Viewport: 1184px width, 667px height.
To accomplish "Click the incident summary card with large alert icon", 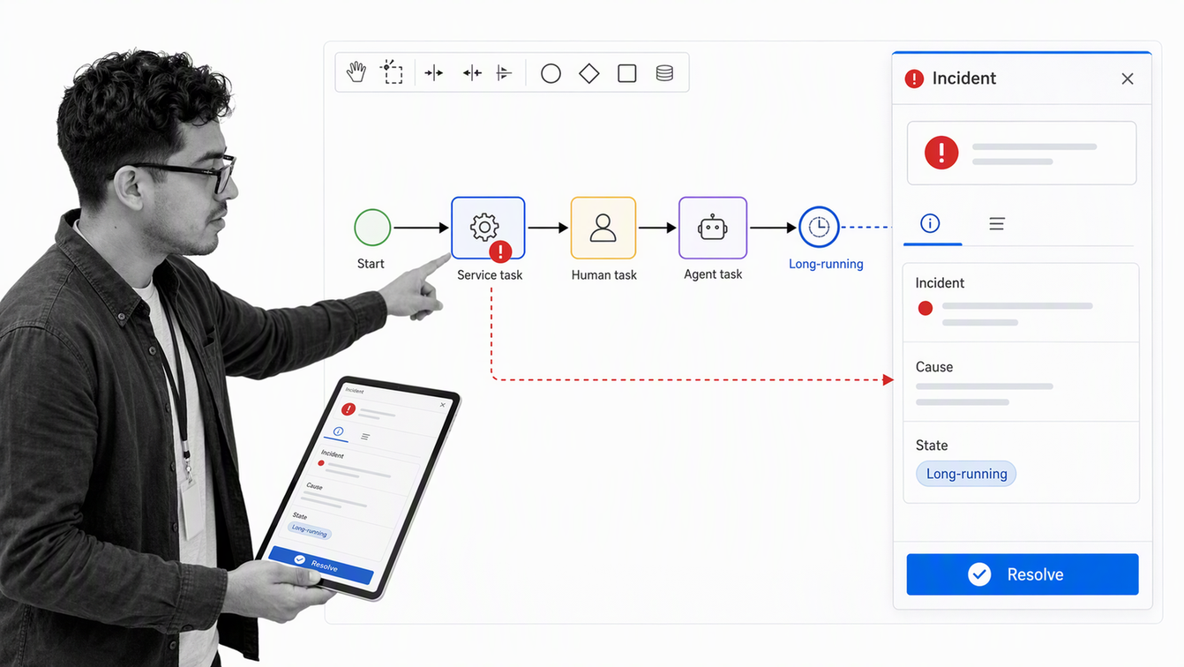I will click(1022, 153).
